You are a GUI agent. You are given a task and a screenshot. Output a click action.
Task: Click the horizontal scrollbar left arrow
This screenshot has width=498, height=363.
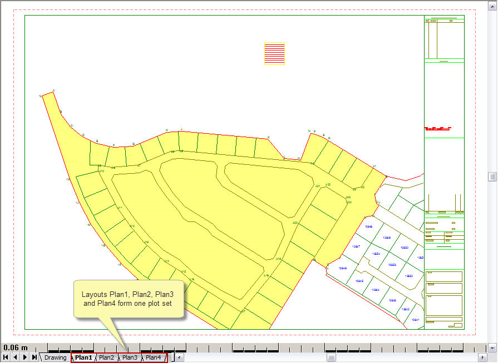point(179,358)
